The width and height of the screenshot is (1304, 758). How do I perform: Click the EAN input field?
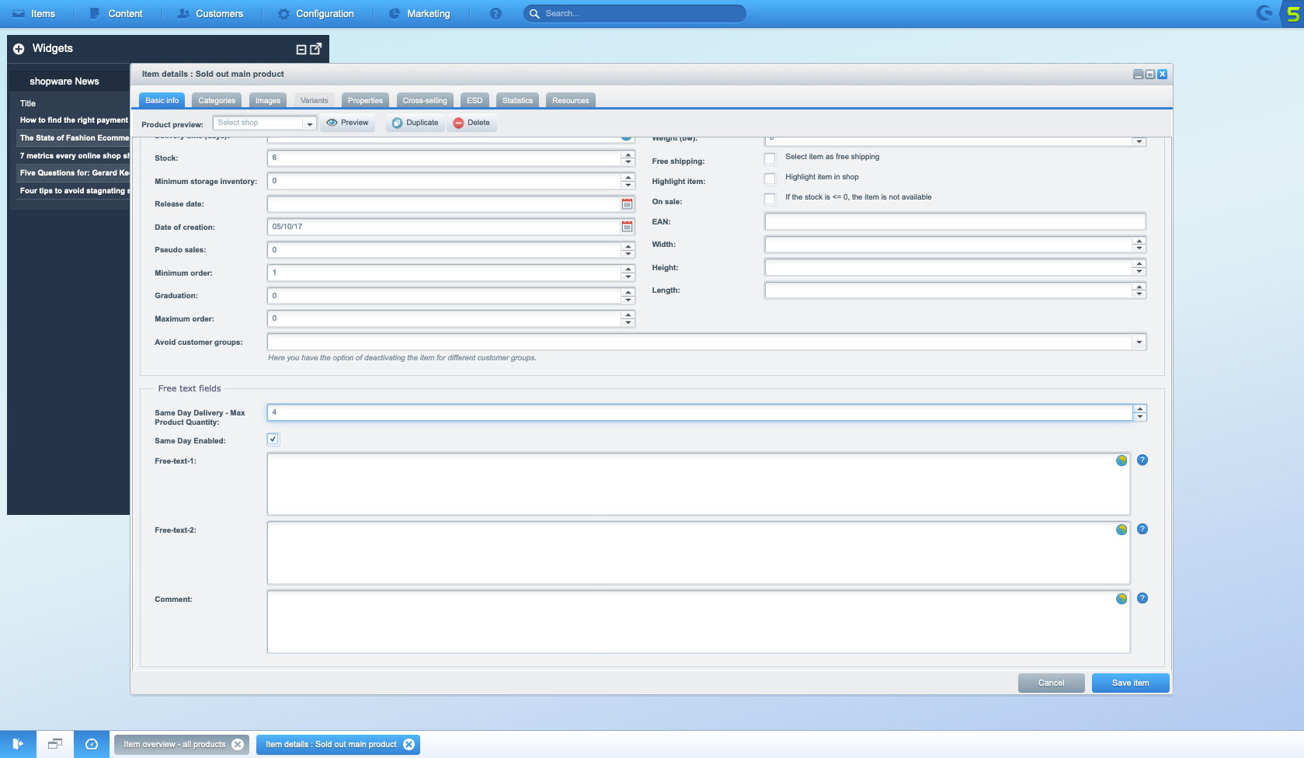pyautogui.click(x=955, y=221)
